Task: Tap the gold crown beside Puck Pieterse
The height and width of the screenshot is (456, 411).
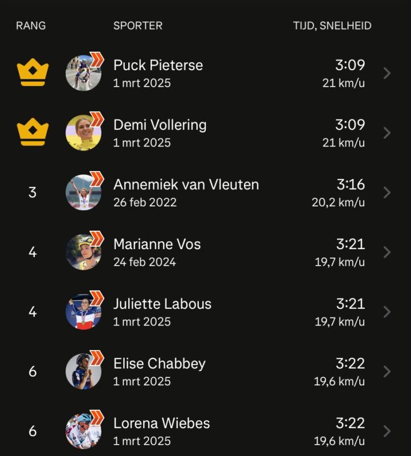Action: click(x=33, y=72)
